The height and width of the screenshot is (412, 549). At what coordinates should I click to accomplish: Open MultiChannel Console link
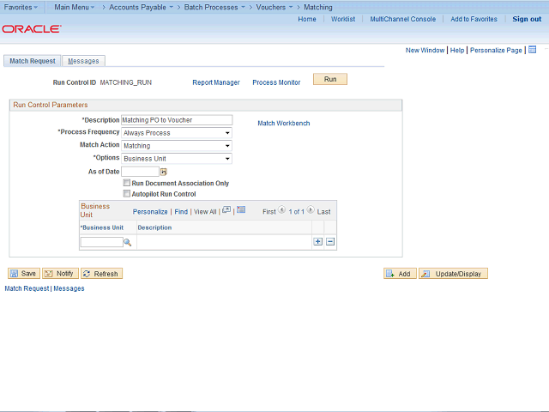tap(402, 19)
